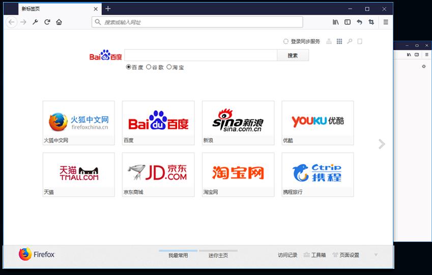Open the 天猫 Tmall site tile
The image size is (432, 275).
[x=78, y=175]
